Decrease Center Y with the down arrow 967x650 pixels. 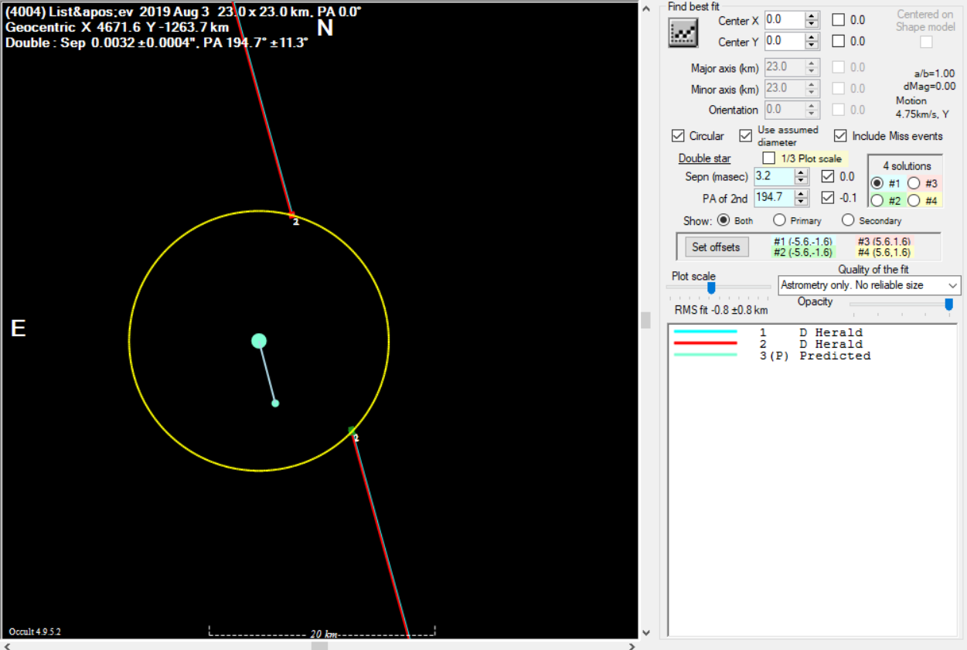click(812, 45)
